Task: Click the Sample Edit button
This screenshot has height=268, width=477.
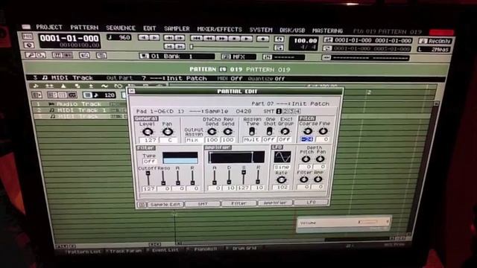Action: 165,205
